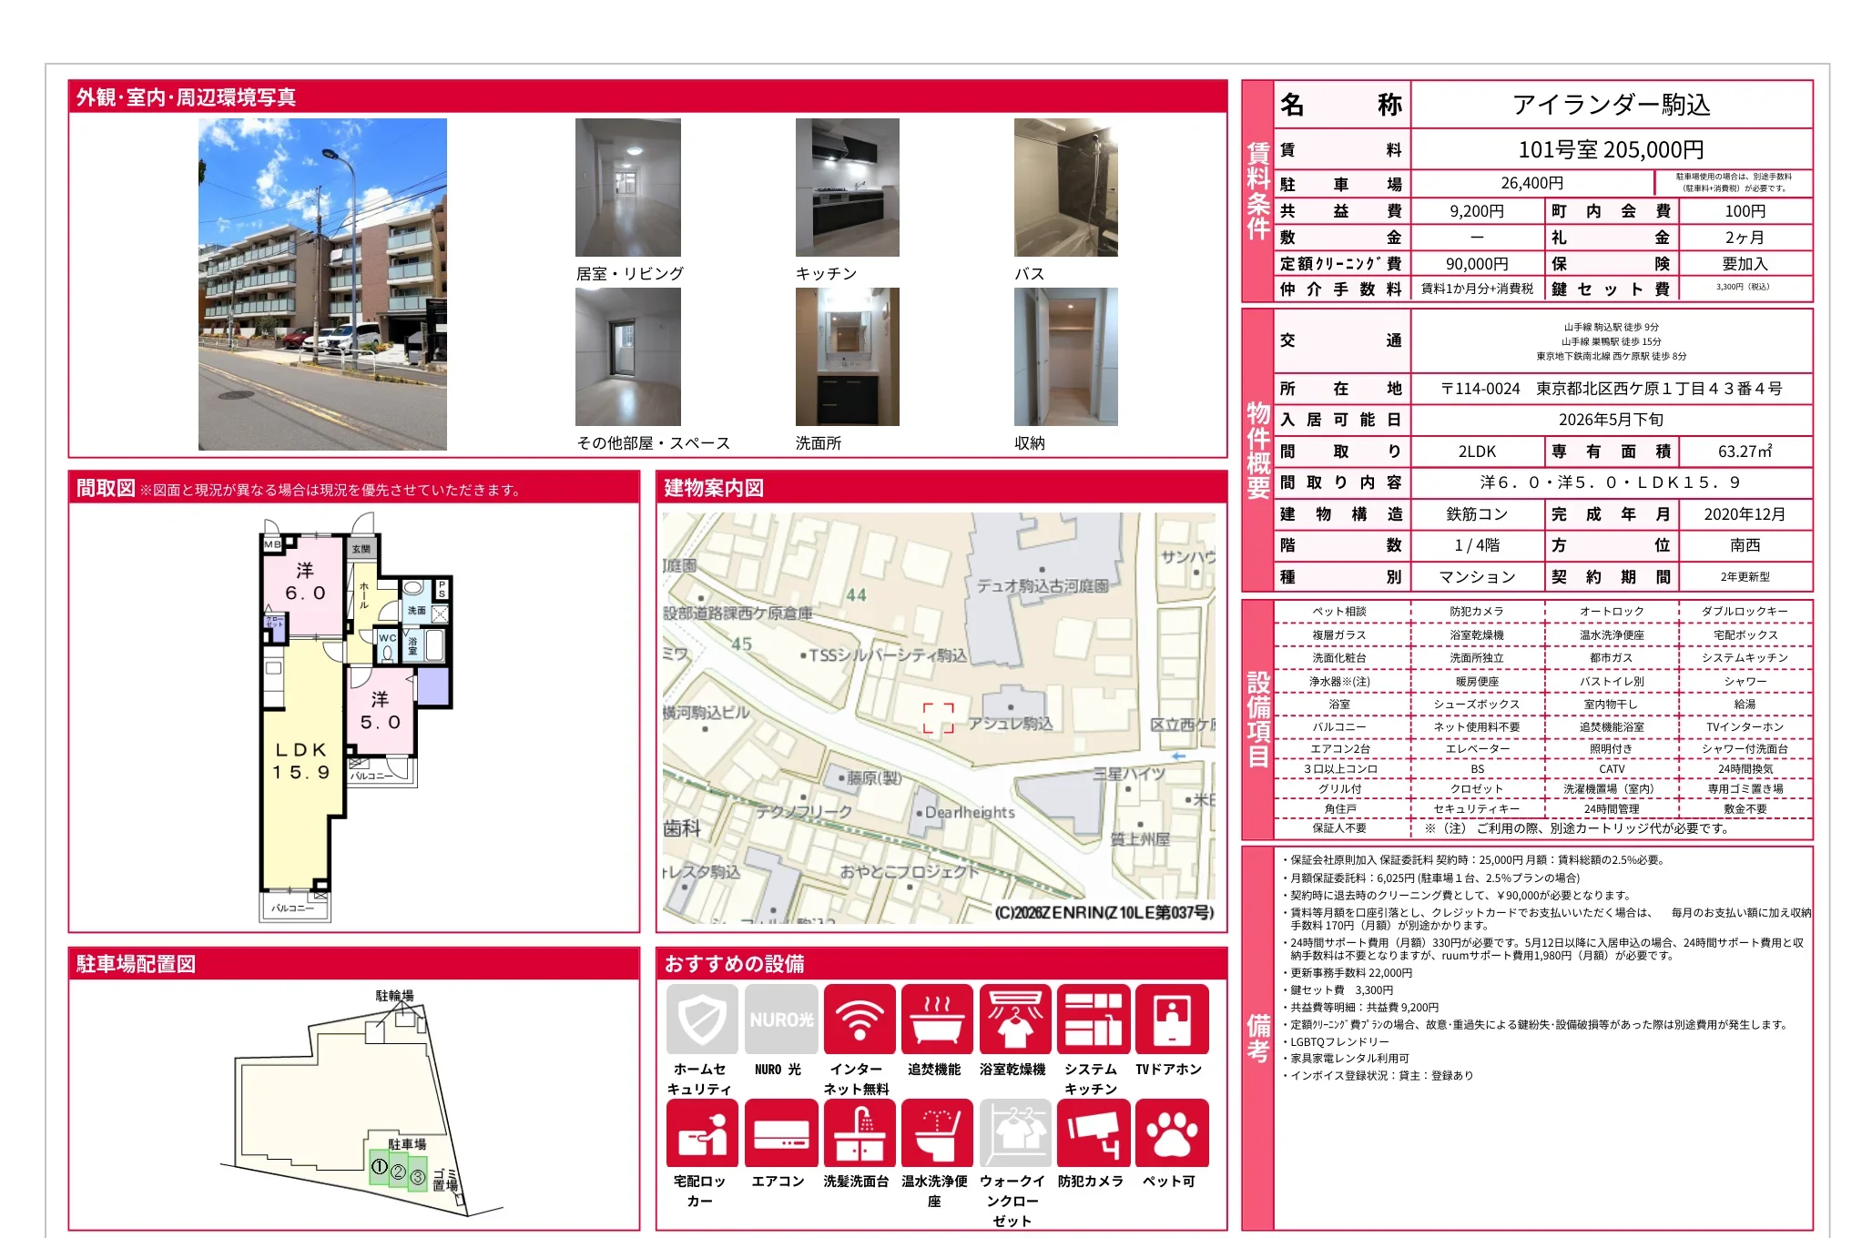Image resolution: width=1872 pixels, height=1238 pixels.
Task: Click the free internet Wi-Fi icon
Action: coord(859,1019)
